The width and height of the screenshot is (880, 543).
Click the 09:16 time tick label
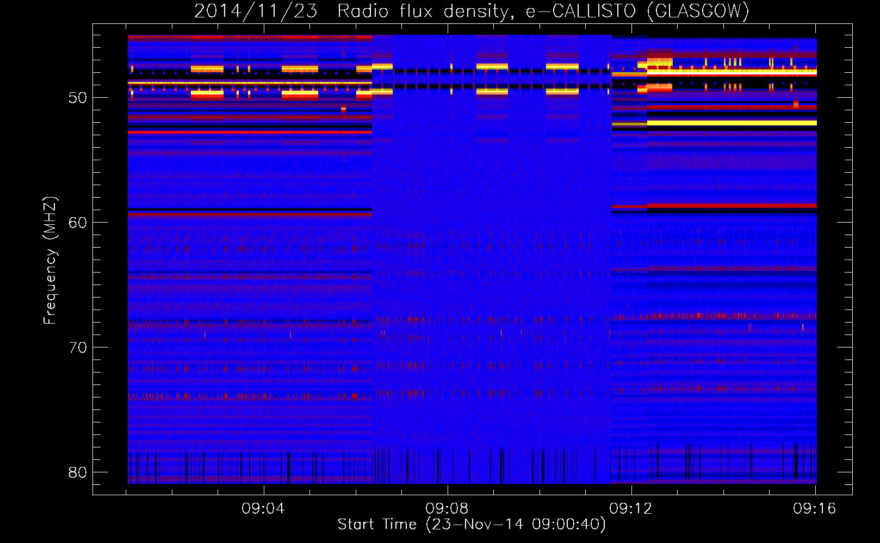[815, 509]
